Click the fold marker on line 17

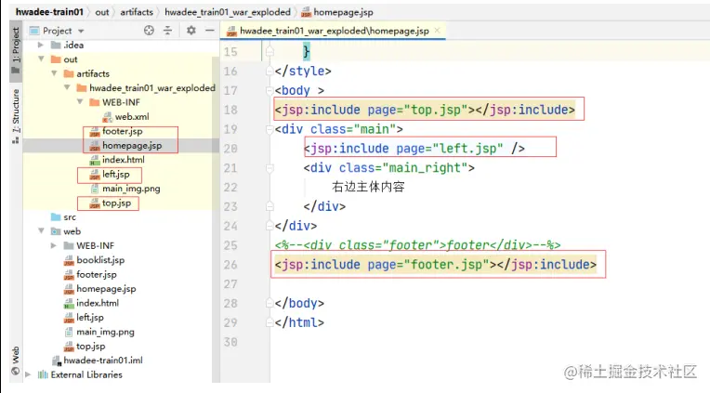pos(270,90)
